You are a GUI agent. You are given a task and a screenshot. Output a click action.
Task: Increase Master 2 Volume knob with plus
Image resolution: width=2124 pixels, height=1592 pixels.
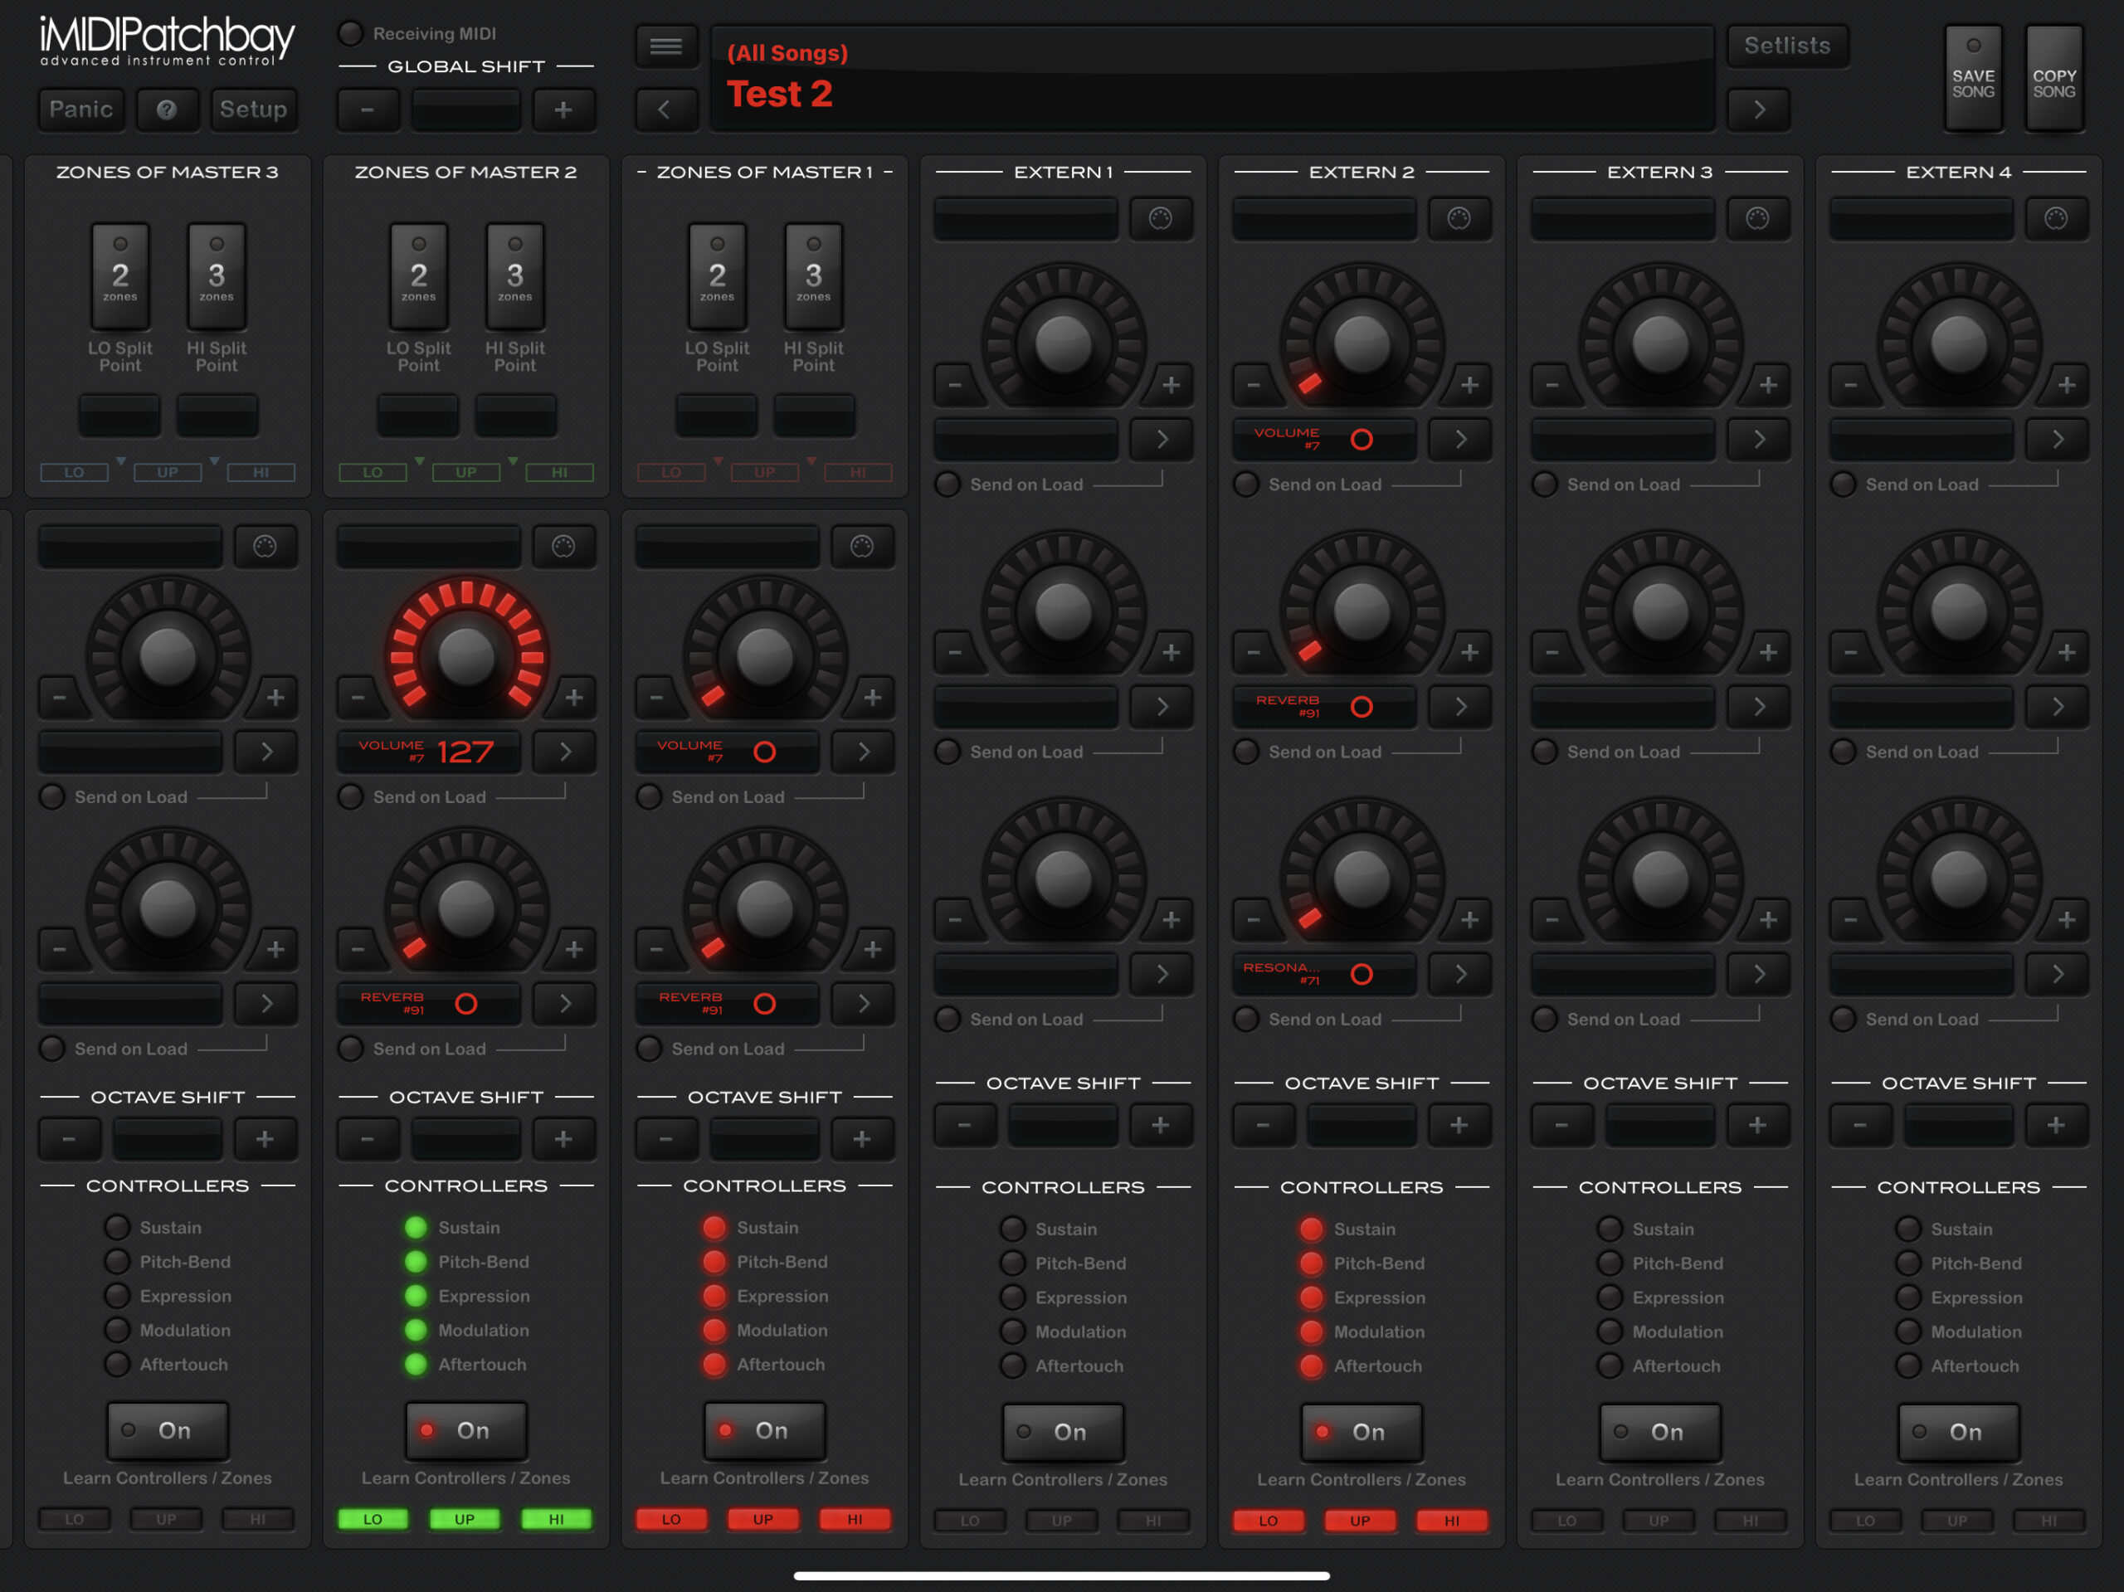pos(573,697)
